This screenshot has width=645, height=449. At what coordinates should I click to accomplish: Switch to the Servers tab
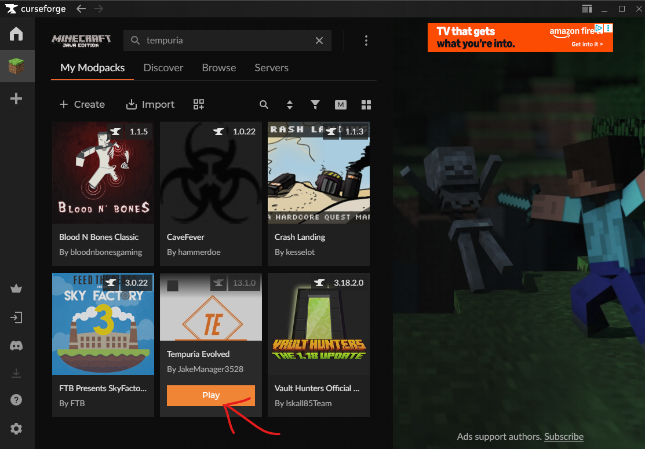pos(271,68)
